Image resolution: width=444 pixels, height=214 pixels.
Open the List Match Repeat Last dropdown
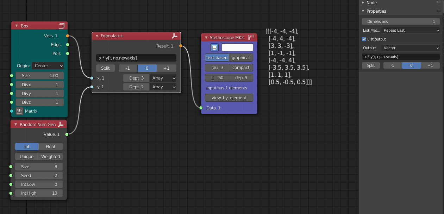[x=411, y=30]
